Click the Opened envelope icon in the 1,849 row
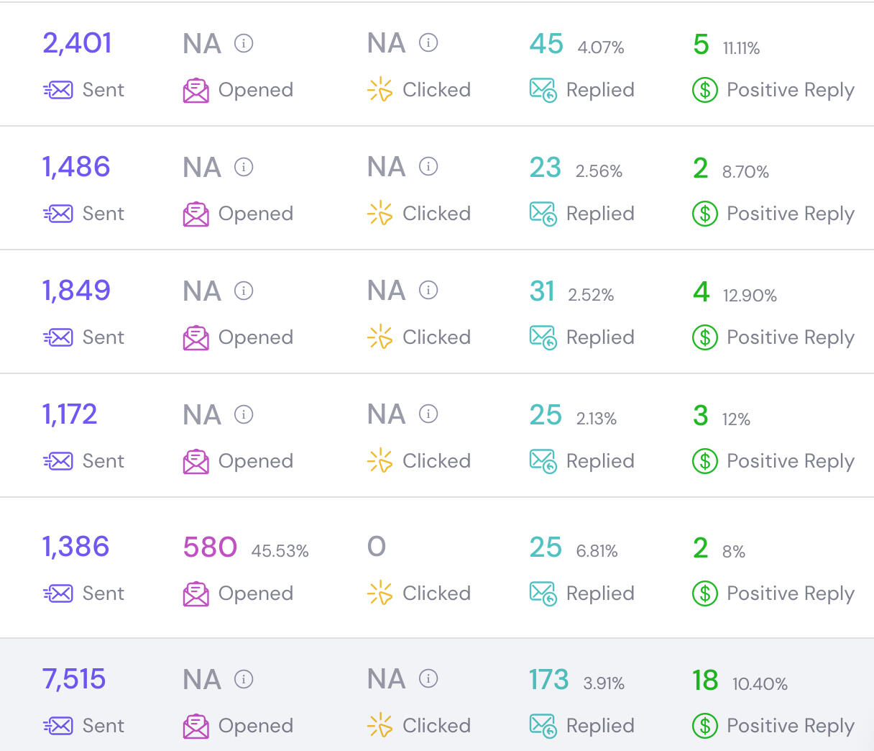Viewport: 874px width, 751px height. click(x=196, y=337)
